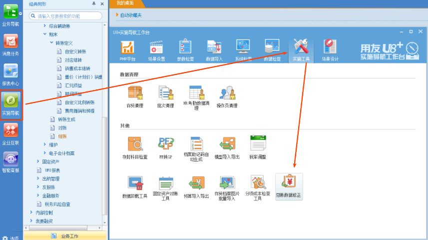This screenshot has width=428, height=240.
Task: Open 智能客服 in the sidebar
Action: 11,162
